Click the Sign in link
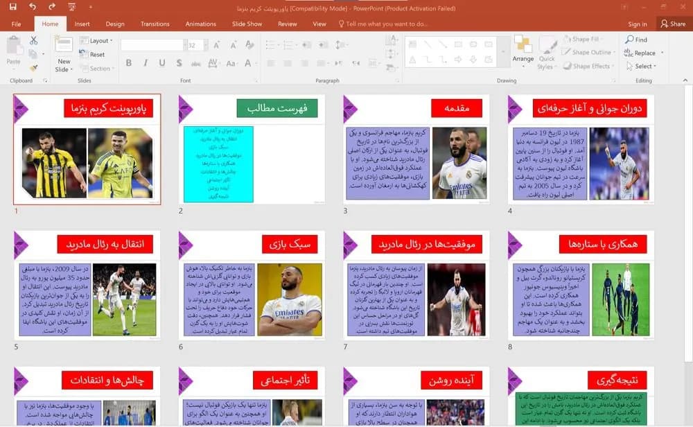Viewport: 693px width, 427px height. click(x=638, y=24)
